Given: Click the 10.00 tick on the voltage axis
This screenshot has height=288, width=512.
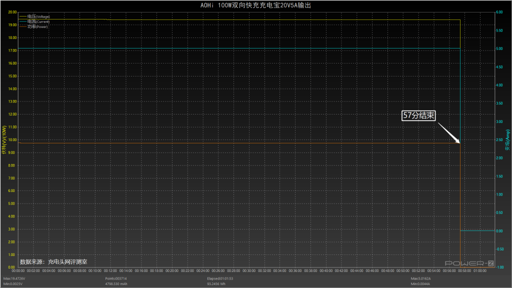Looking at the screenshot, I should [12, 140].
